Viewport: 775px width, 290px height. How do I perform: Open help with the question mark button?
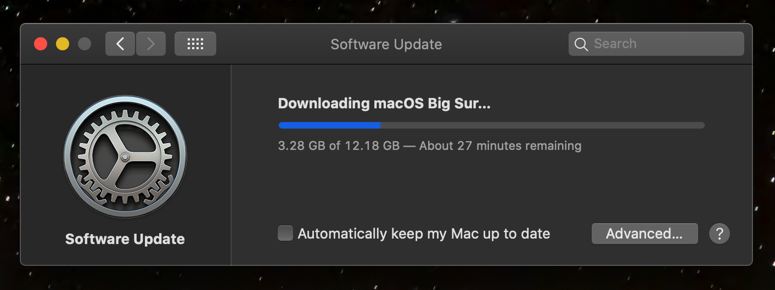[x=720, y=234]
